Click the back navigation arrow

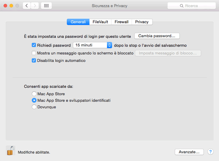pyautogui.click(x=27, y=6)
